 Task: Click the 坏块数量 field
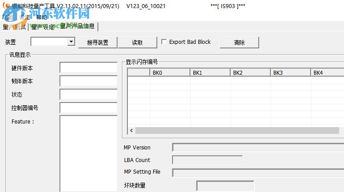tap(225, 186)
